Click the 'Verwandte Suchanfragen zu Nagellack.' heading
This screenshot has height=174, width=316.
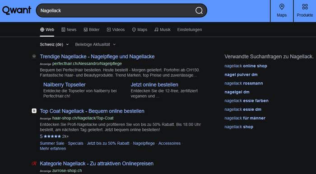pyautogui.click(x=269, y=56)
